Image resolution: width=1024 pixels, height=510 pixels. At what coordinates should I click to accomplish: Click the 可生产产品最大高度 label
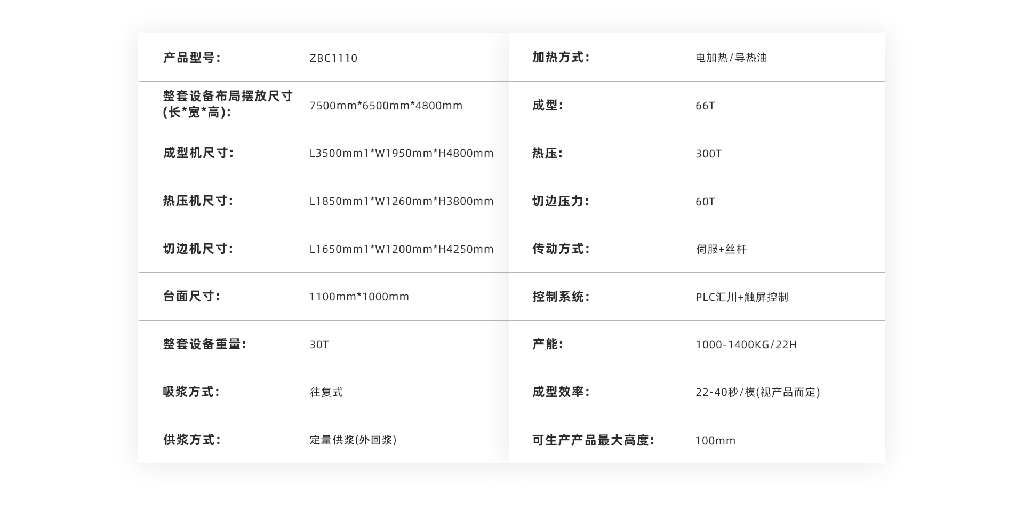(593, 440)
